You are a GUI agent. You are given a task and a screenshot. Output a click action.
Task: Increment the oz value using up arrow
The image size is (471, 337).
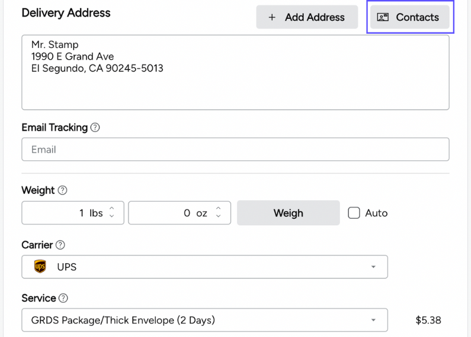click(219, 209)
